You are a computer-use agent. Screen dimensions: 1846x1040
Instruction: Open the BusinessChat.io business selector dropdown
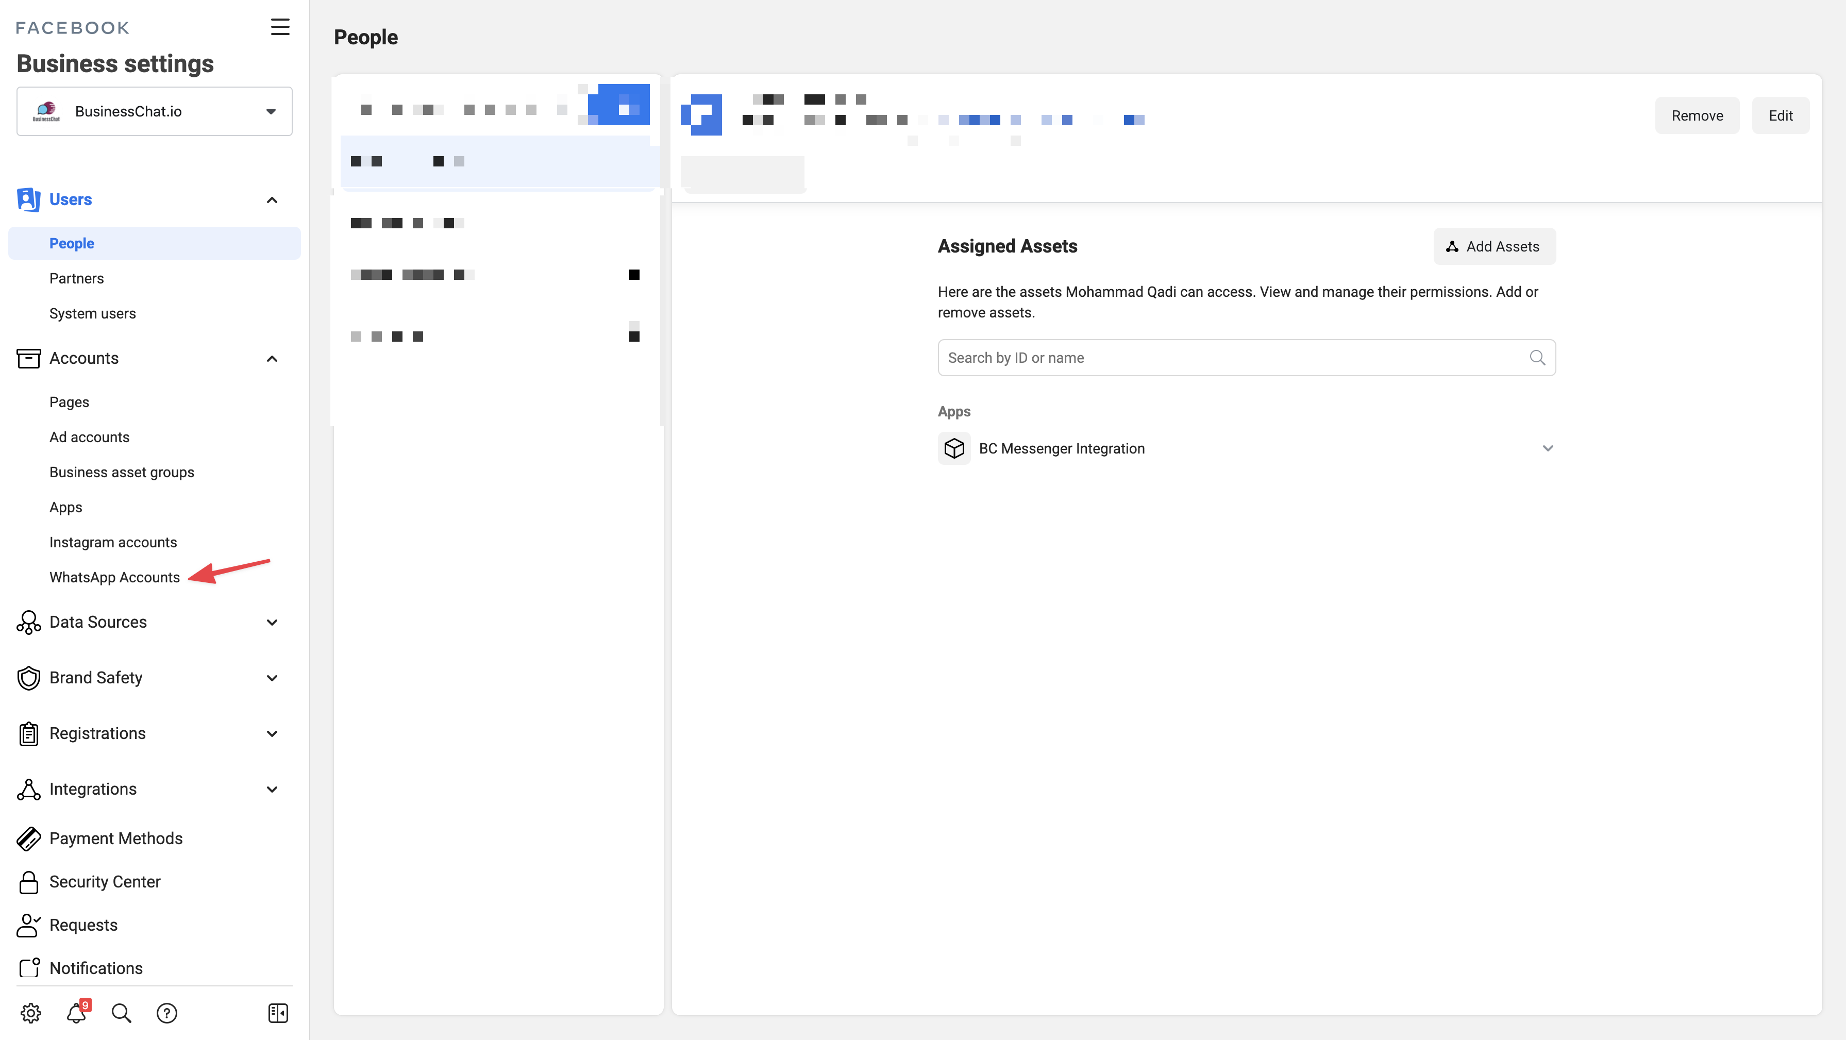tap(154, 111)
